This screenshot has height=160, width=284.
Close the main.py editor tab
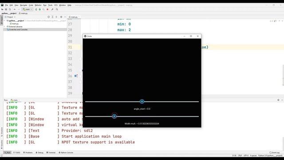click(79, 17)
